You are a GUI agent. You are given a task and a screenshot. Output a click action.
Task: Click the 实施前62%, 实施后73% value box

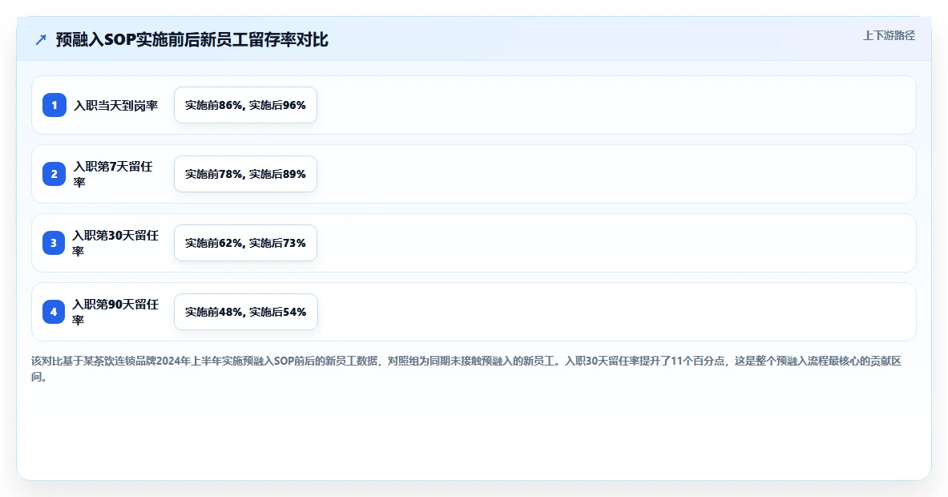[x=245, y=243]
